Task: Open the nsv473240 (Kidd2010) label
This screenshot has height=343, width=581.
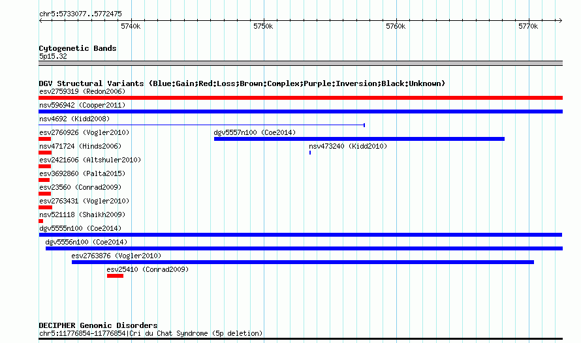Action: click(x=348, y=146)
